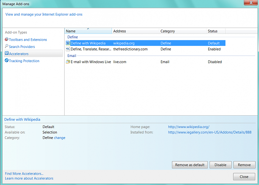Viewport: 259px width, 185px height.
Task: Open Toolbars and Extensions add-on type
Action: 28,40
